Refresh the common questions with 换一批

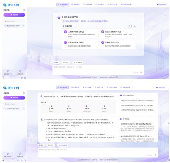(x=132, y=26)
